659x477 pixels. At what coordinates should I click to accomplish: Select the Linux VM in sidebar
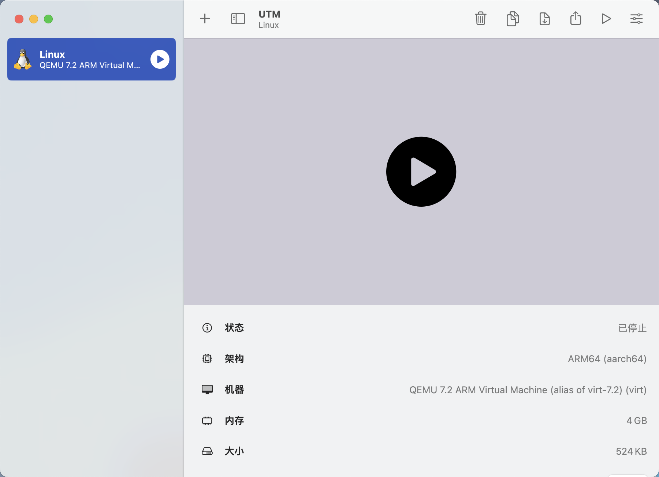click(x=88, y=59)
